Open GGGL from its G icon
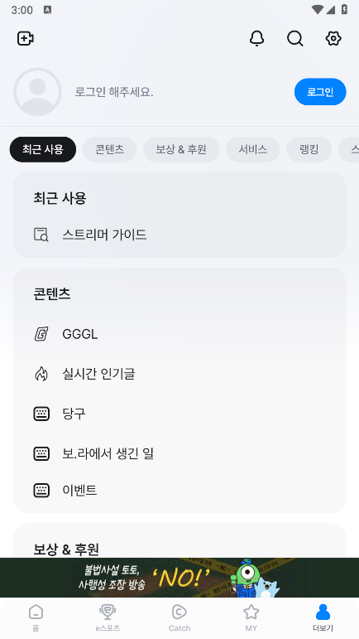This screenshot has width=359, height=639. (x=41, y=334)
